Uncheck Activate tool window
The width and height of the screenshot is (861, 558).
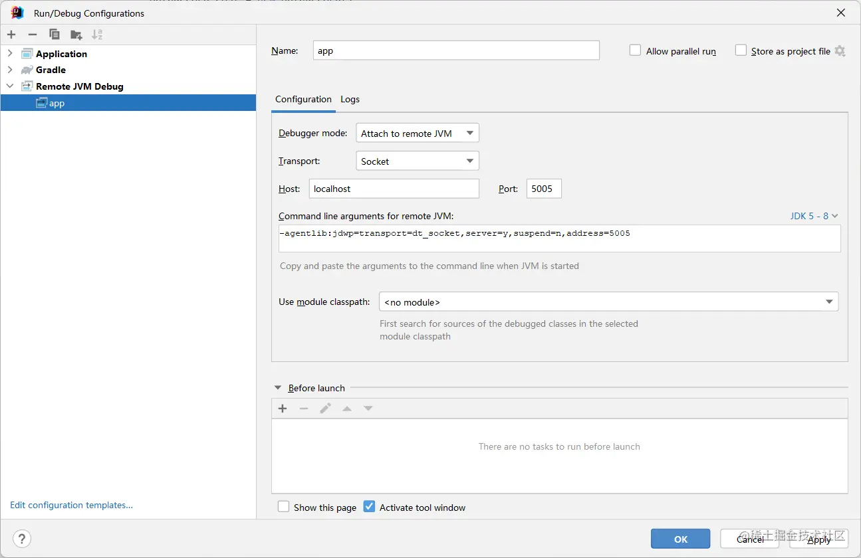[370, 507]
